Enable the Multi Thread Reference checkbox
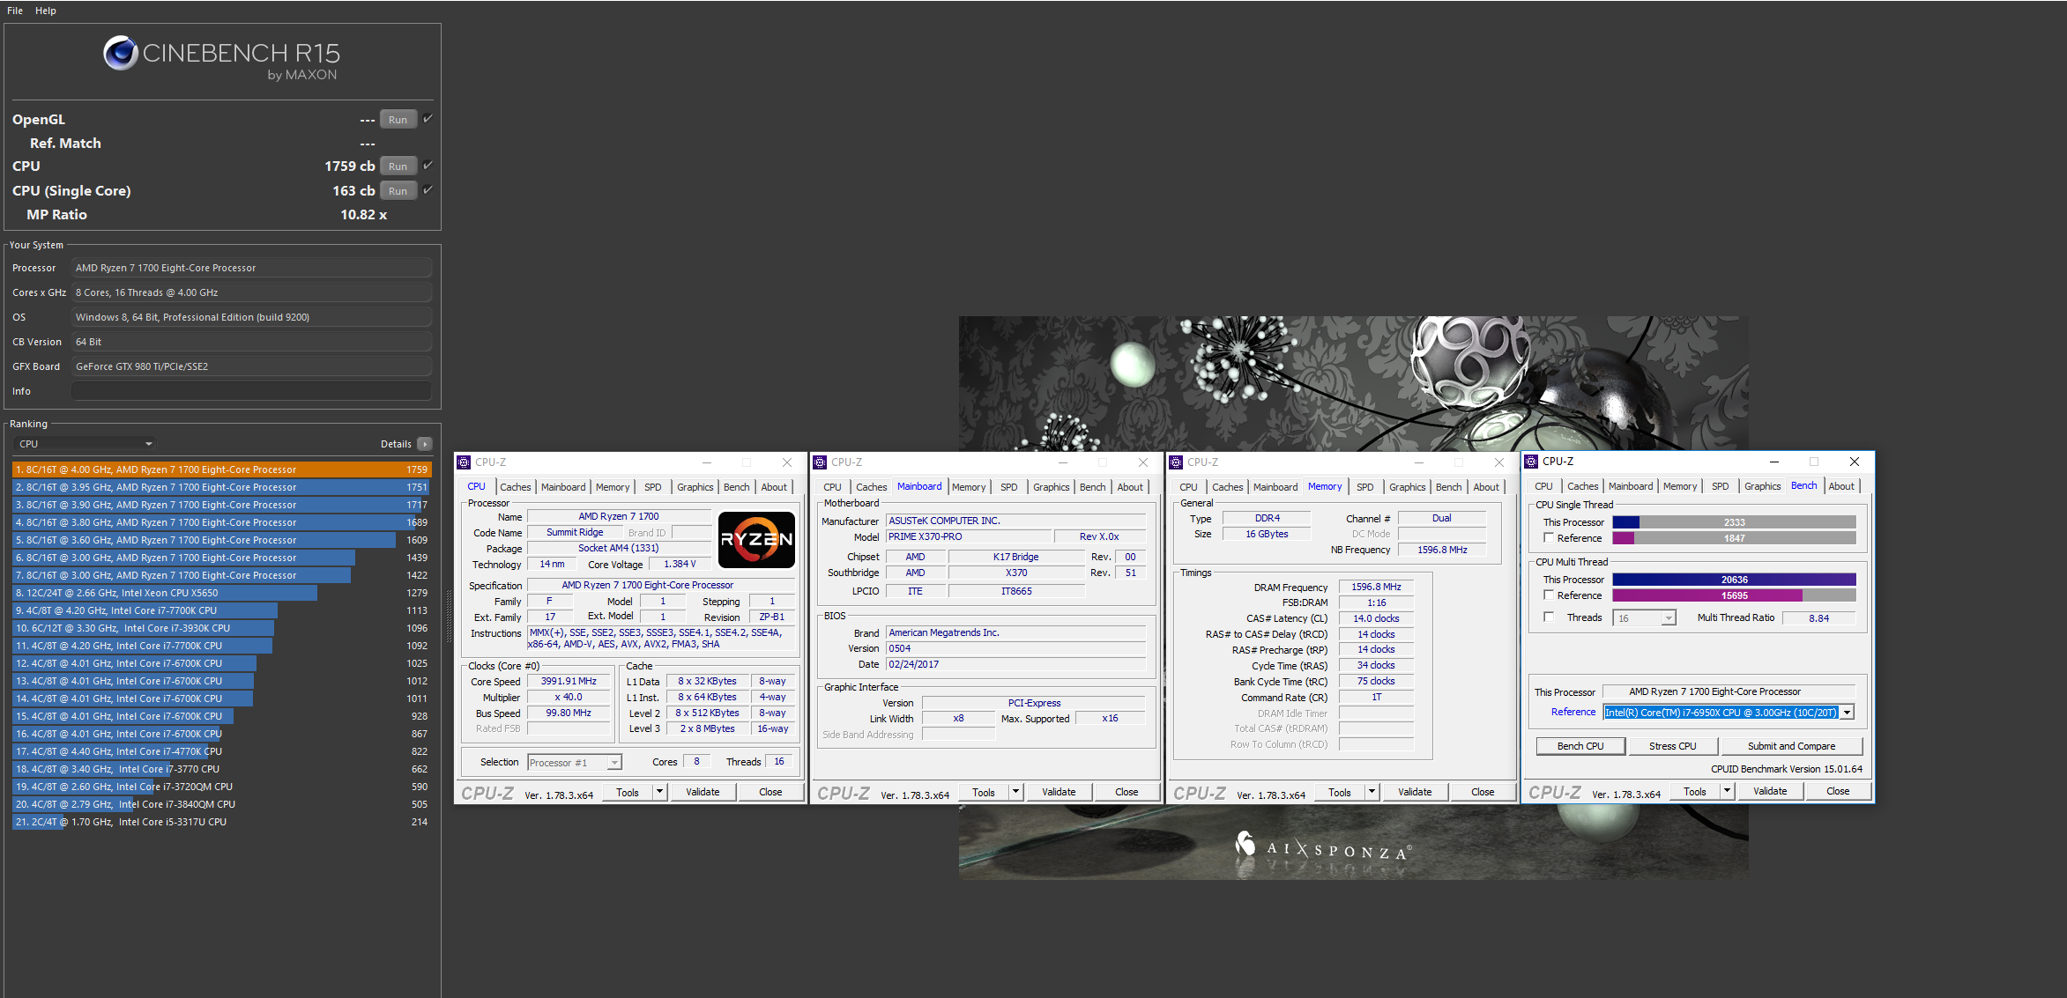 click(1549, 595)
